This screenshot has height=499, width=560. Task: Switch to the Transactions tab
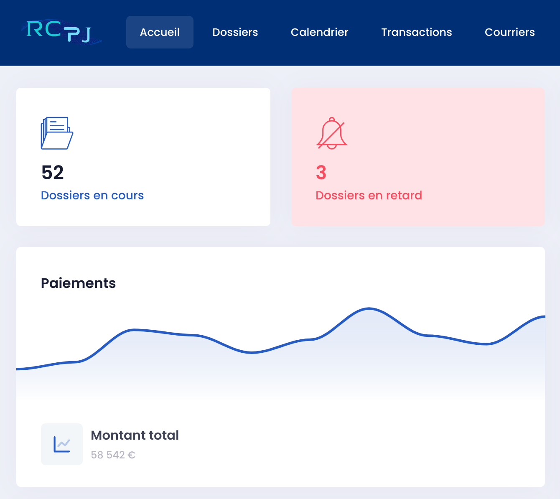pyautogui.click(x=416, y=32)
